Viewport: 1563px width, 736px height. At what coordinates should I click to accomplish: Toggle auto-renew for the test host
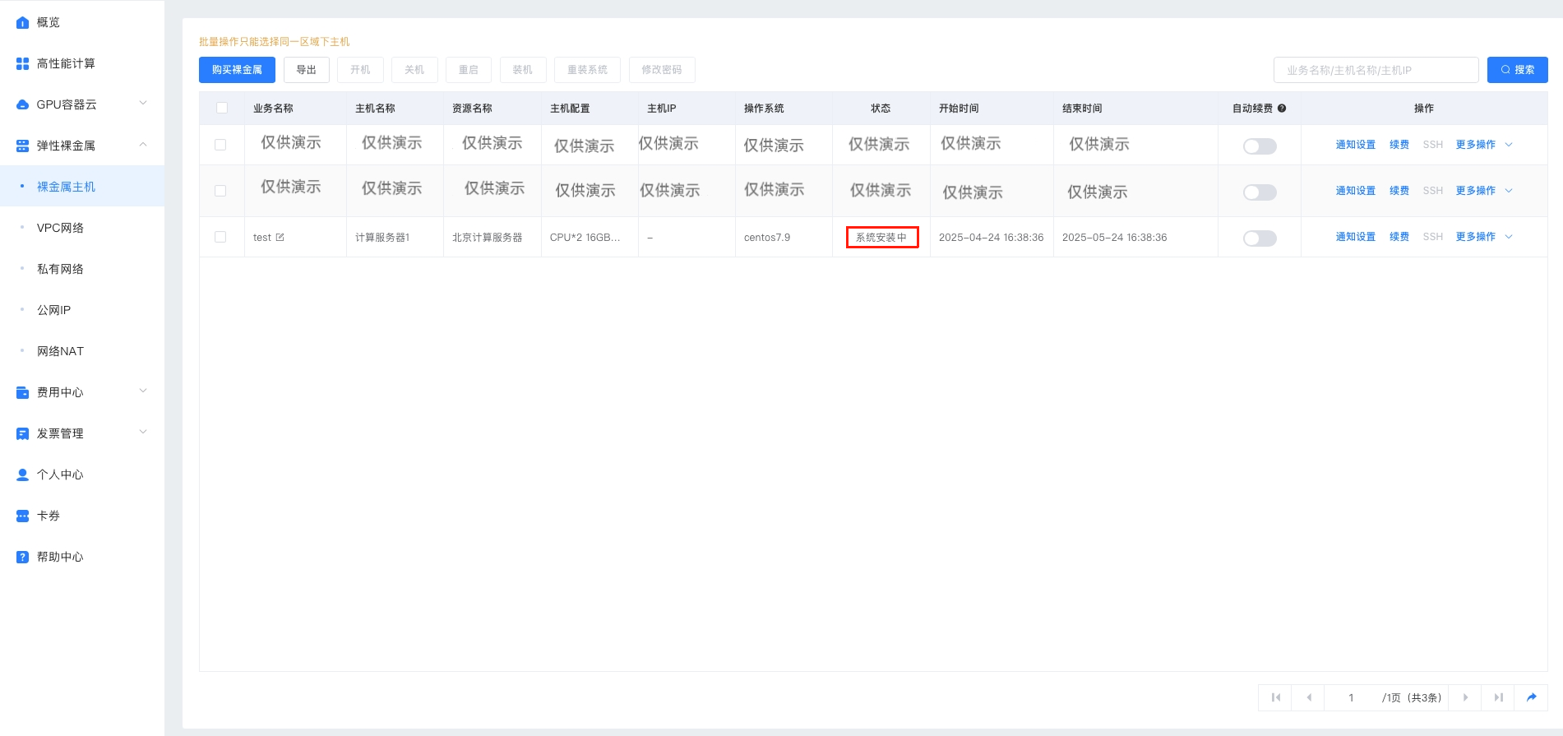[1259, 238]
